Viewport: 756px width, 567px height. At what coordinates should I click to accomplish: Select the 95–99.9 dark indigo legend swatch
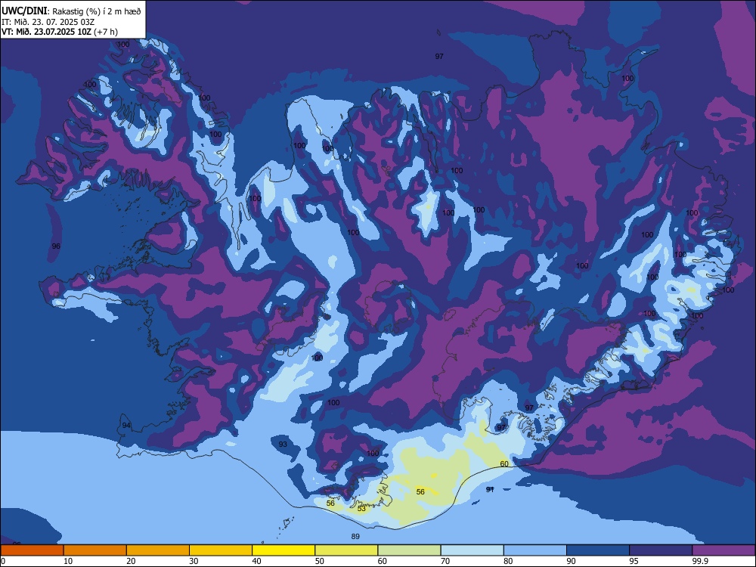(661, 550)
